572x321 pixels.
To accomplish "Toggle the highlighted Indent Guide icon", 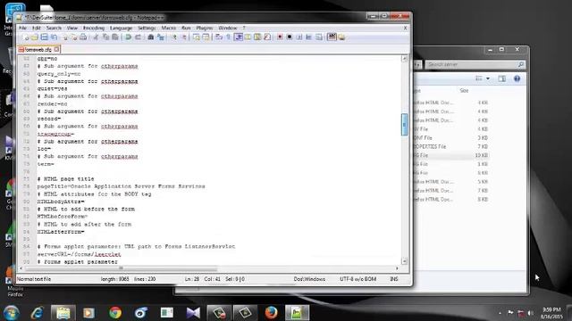I will 239,37.
